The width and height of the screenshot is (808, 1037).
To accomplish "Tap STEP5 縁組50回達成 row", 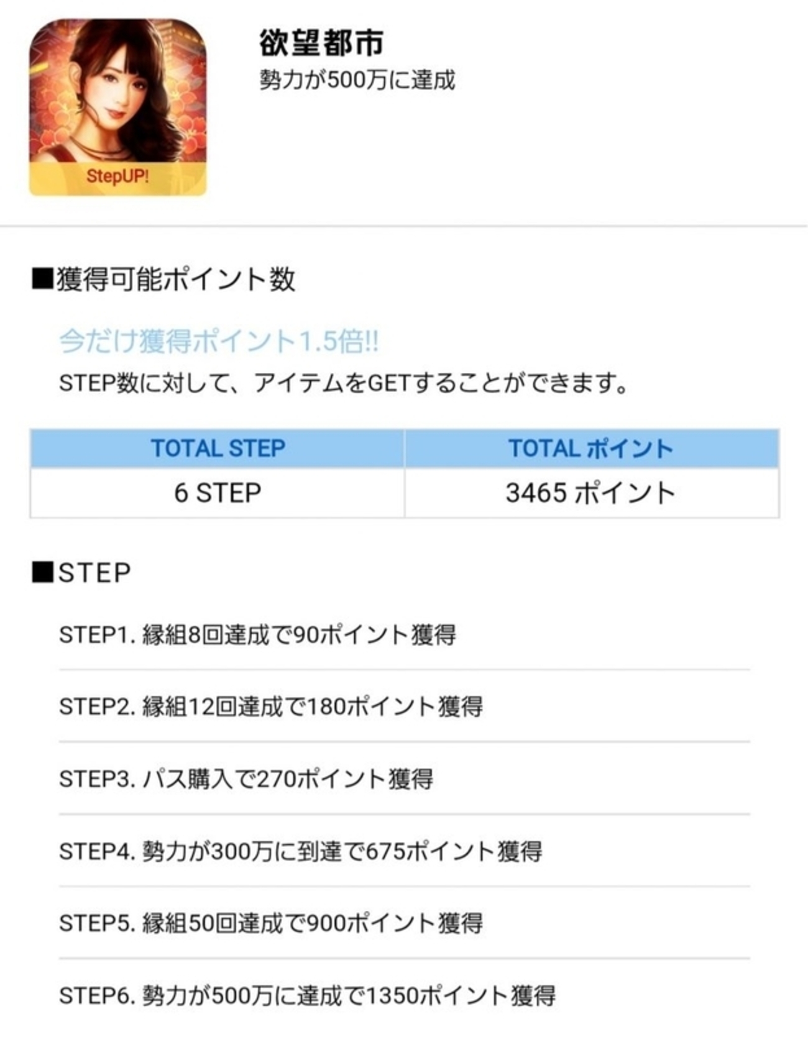I will pos(405,923).
